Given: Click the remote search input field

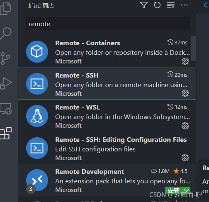Looking at the screenshot, I should [x=108, y=24].
